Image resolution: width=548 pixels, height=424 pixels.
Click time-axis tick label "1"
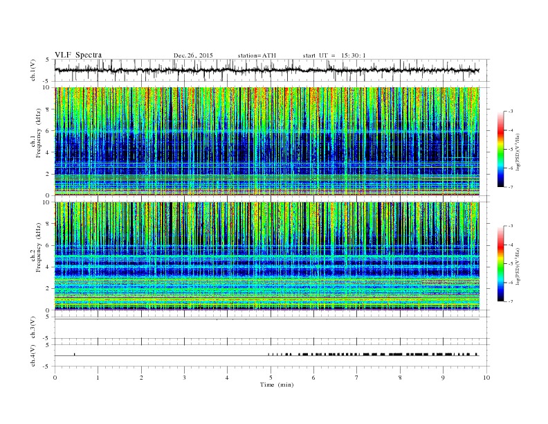(x=98, y=378)
